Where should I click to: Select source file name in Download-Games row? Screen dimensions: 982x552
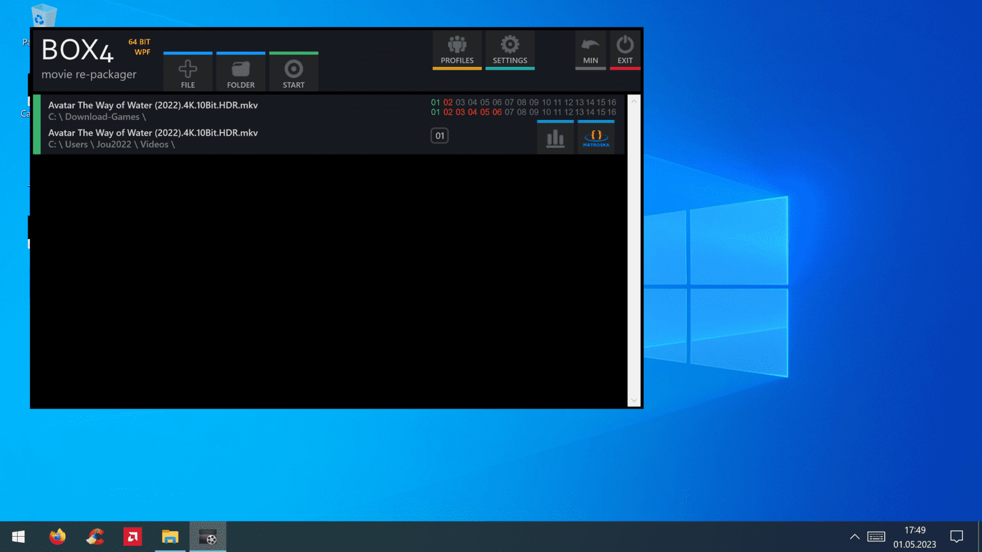(x=153, y=105)
